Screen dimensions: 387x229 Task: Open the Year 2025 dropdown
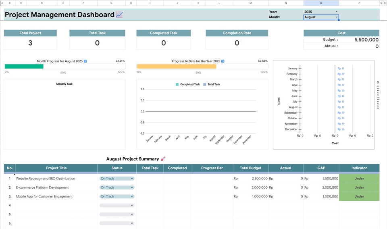[x=337, y=12]
